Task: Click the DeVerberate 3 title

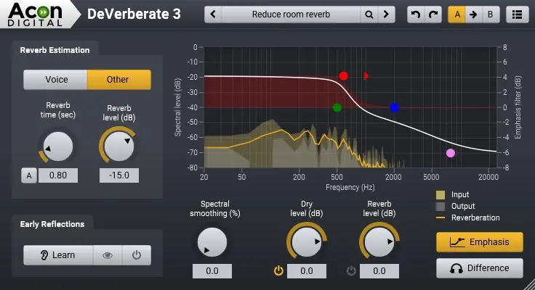Action: (x=134, y=14)
